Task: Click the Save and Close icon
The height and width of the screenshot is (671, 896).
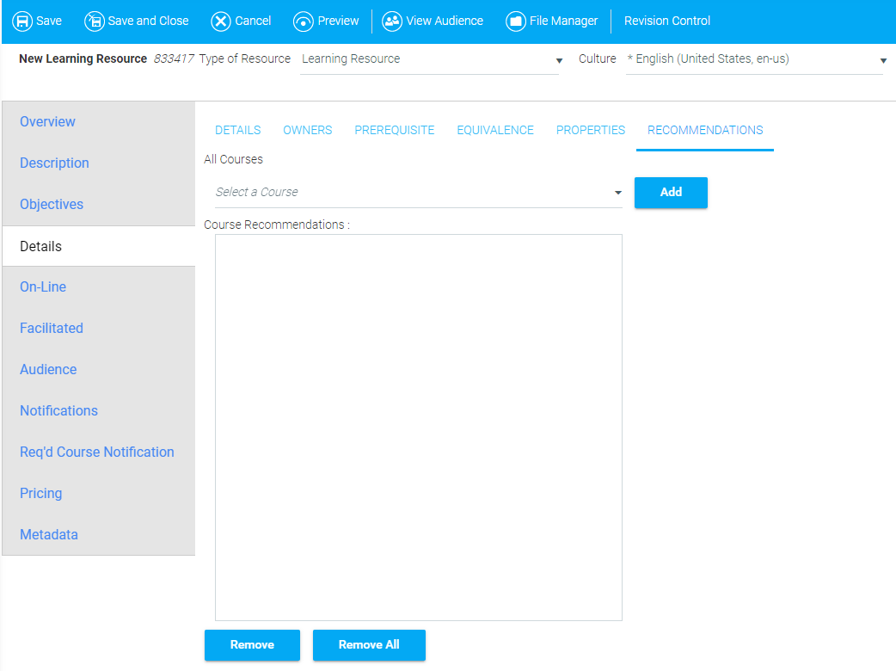Action: click(94, 22)
